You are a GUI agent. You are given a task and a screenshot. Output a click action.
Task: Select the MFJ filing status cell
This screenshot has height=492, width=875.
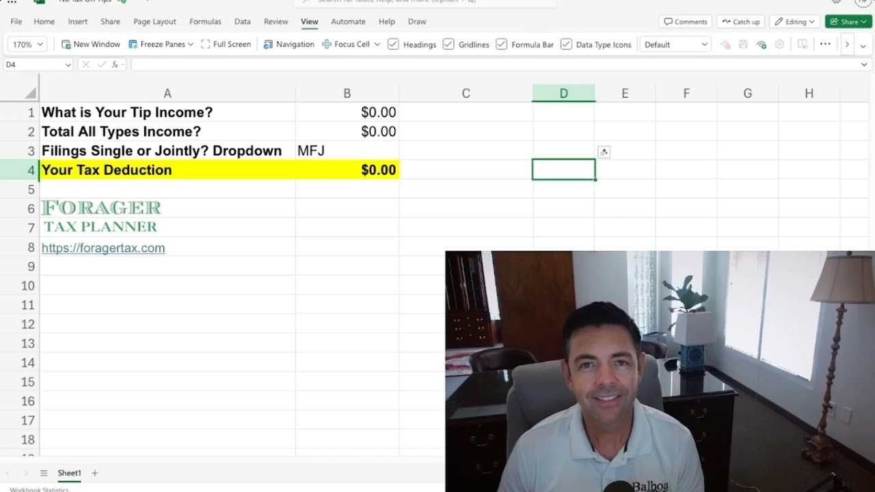click(x=347, y=150)
